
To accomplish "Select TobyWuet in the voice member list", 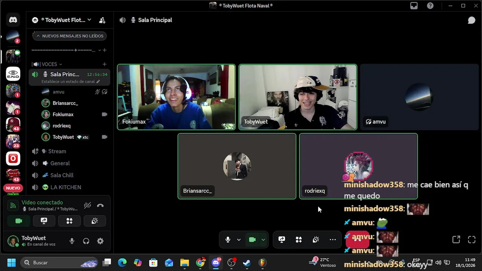I will pos(74,137).
